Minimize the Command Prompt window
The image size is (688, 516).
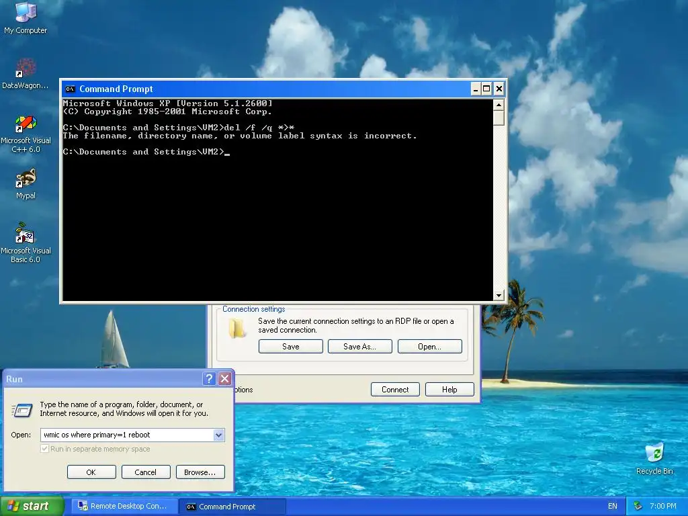475,89
